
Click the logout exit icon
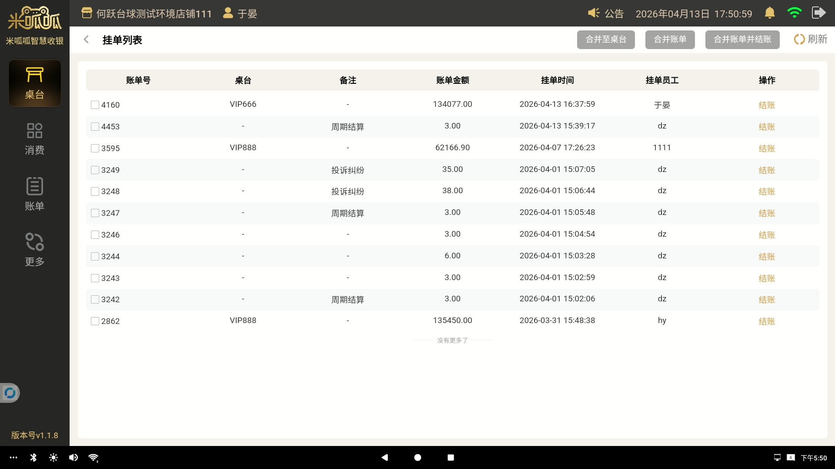point(818,13)
